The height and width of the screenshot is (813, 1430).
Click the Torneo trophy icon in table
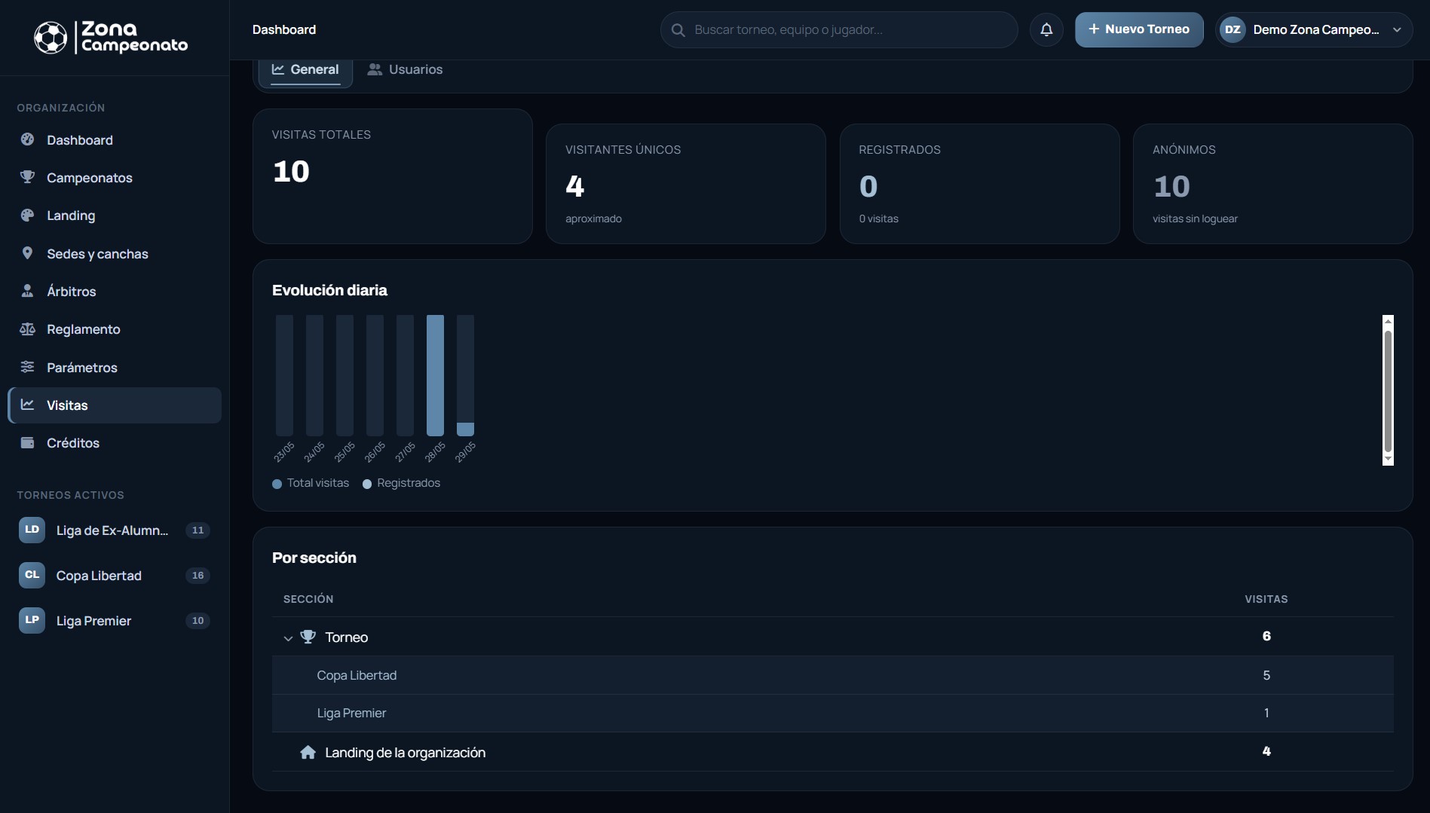[308, 637]
